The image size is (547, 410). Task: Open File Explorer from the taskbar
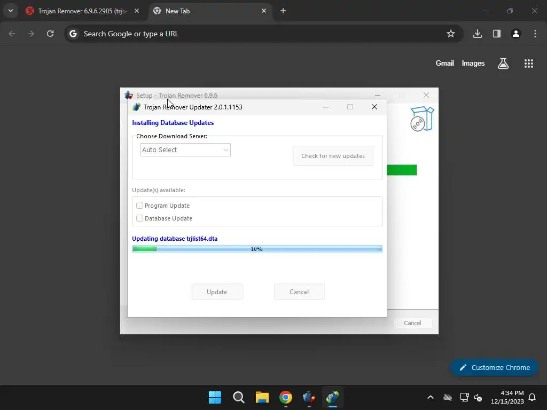click(262, 397)
